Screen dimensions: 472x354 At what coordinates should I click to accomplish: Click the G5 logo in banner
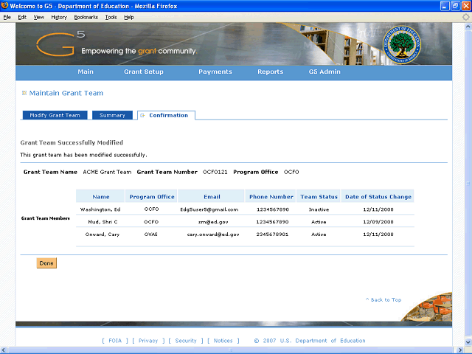[x=60, y=44]
